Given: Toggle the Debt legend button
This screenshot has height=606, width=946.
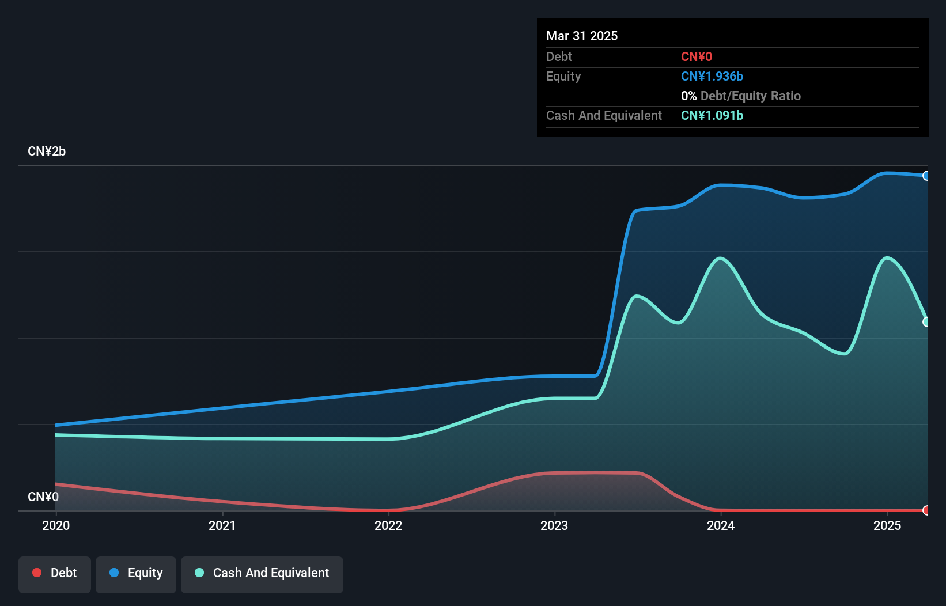Looking at the screenshot, I should [x=55, y=574].
